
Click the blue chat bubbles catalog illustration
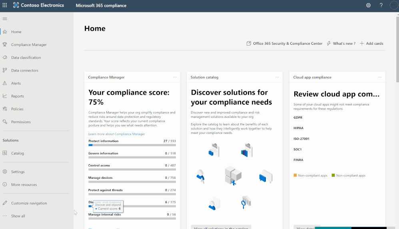point(265,176)
